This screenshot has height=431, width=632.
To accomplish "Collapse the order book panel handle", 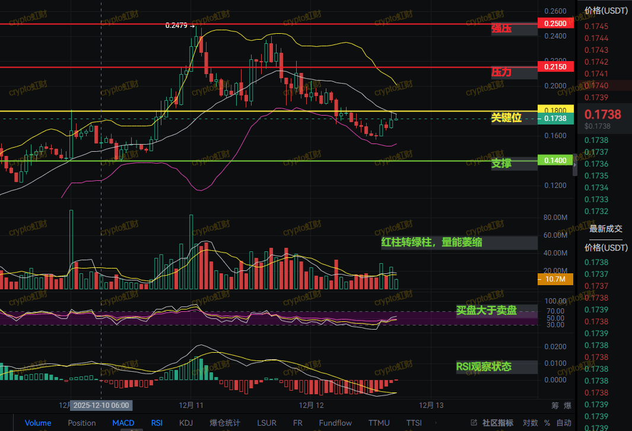I will (575, 164).
